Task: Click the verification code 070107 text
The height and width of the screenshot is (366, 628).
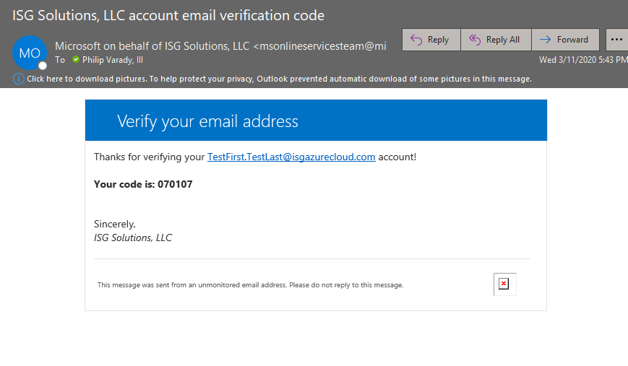Action: [175, 184]
